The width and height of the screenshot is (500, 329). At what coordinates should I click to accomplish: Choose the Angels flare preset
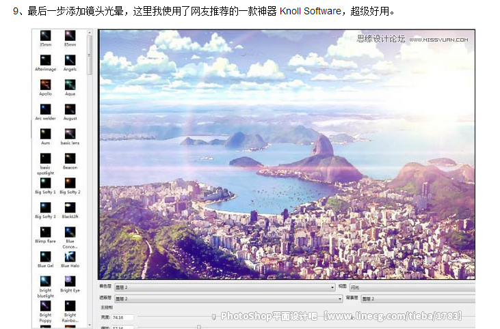click(x=70, y=63)
